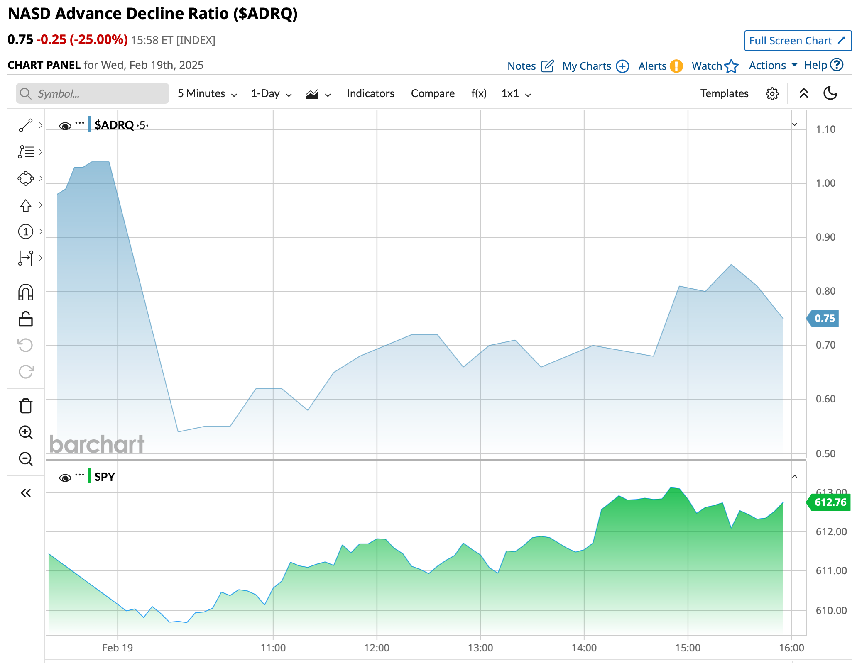Open the Compare menu

click(x=433, y=94)
